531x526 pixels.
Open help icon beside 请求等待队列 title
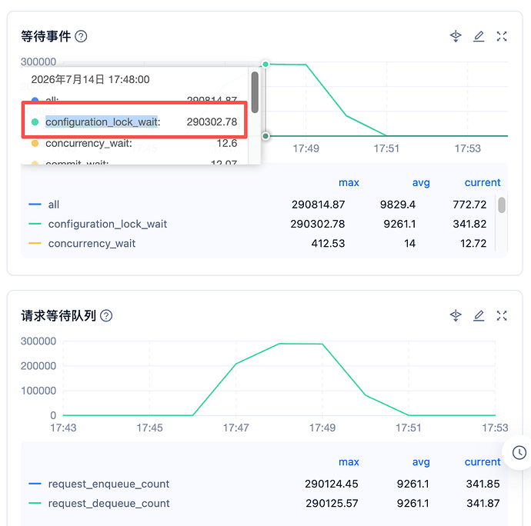(x=106, y=315)
